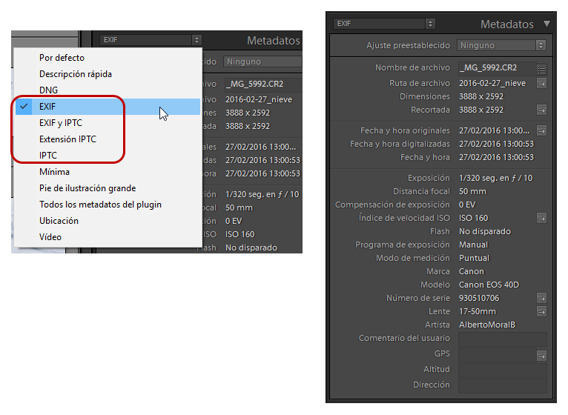This screenshot has width=568, height=415.
Task: Click the arrow icon beside ISO 160
Action: pos(541,219)
